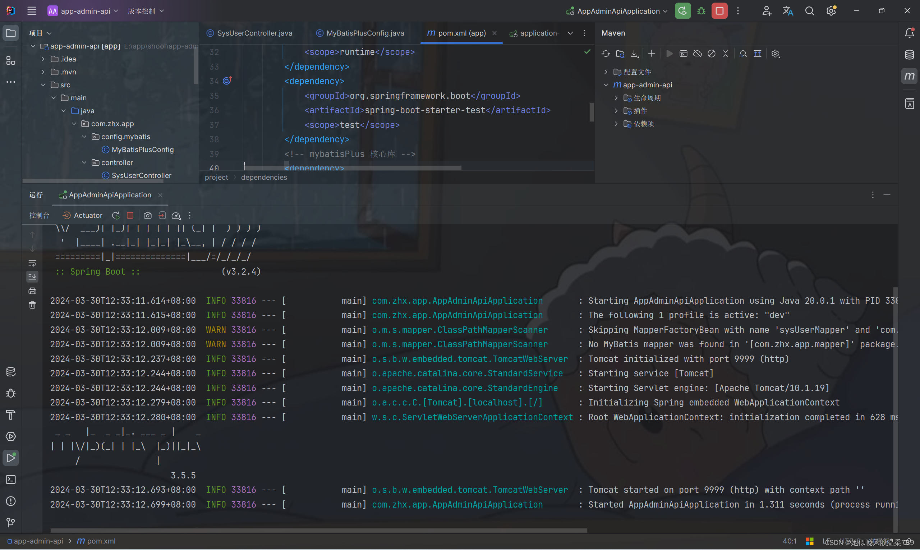The width and height of the screenshot is (920, 550).
Task: Start debugging with the bug icon
Action: [701, 11]
